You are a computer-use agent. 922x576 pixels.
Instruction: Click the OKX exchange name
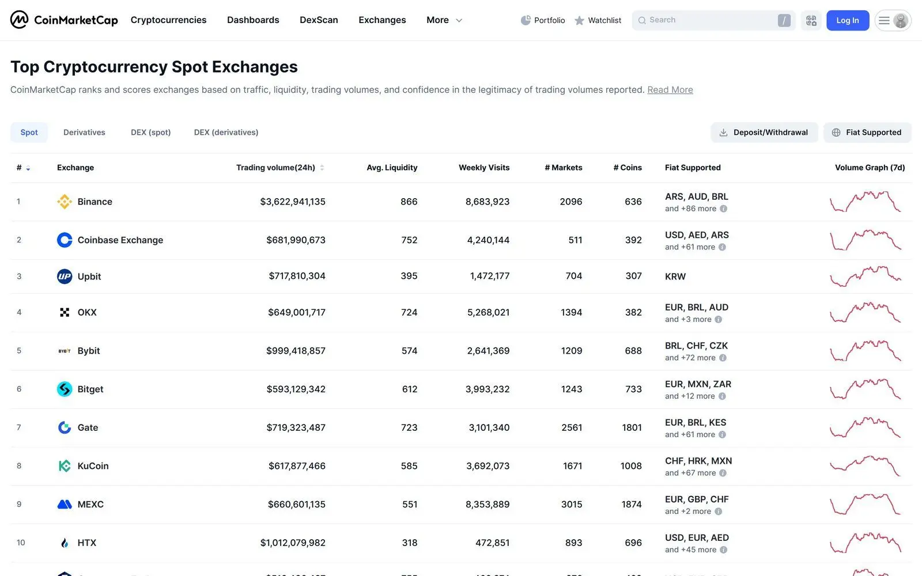[87, 312]
